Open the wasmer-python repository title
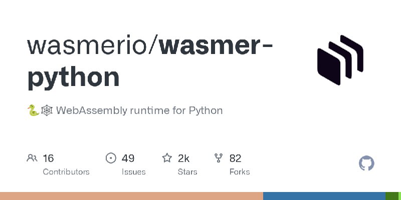 (150, 62)
